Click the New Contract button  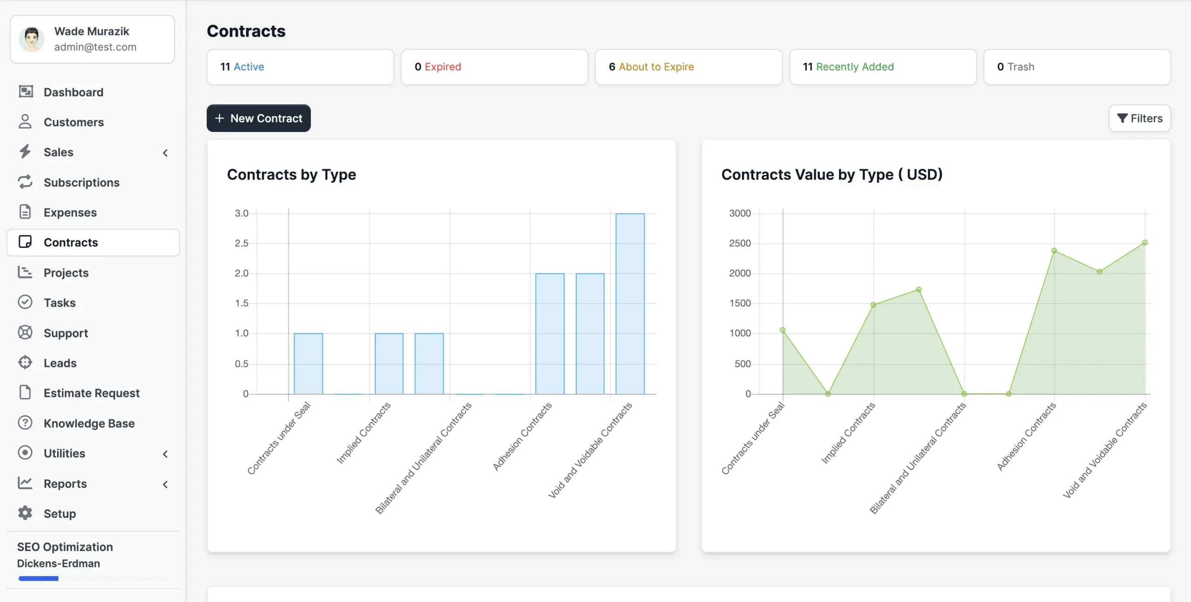point(258,118)
